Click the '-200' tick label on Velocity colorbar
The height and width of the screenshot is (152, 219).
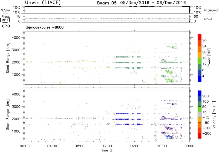(x=207, y=133)
